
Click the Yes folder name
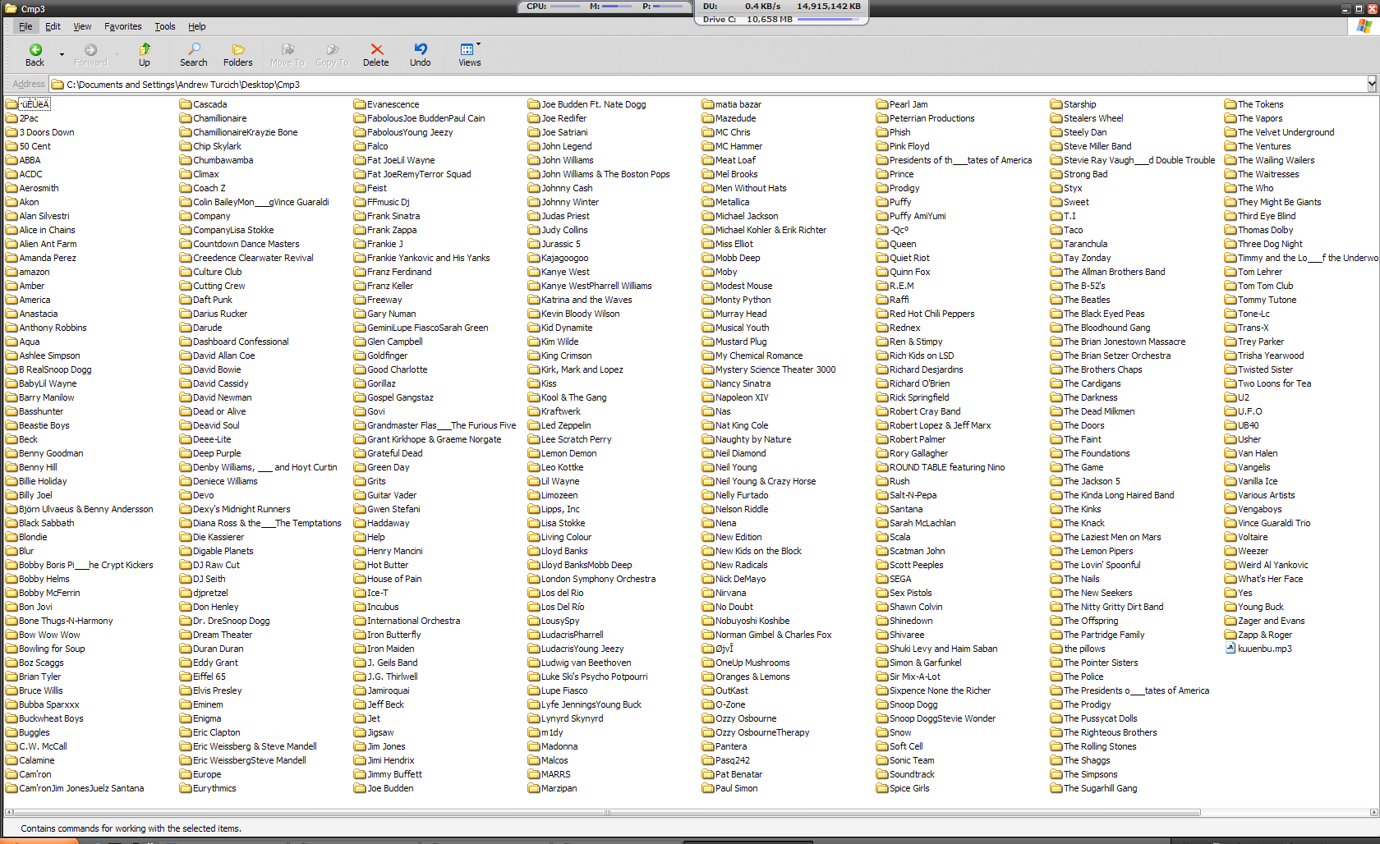[x=1245, y=593]
